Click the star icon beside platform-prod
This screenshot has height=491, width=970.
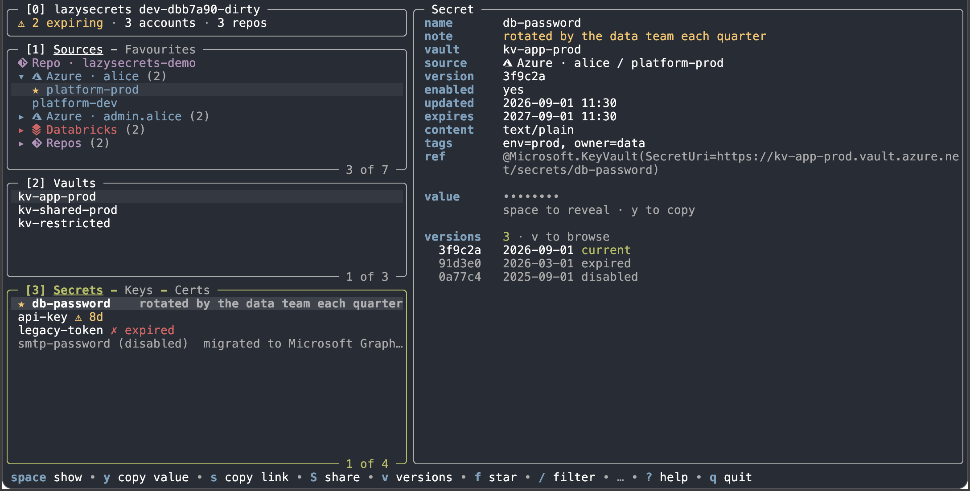[36, 90]
